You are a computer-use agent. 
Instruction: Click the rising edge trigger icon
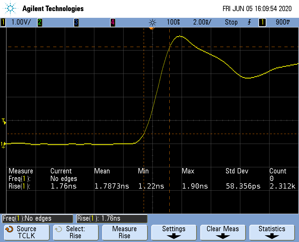(249, 22)
